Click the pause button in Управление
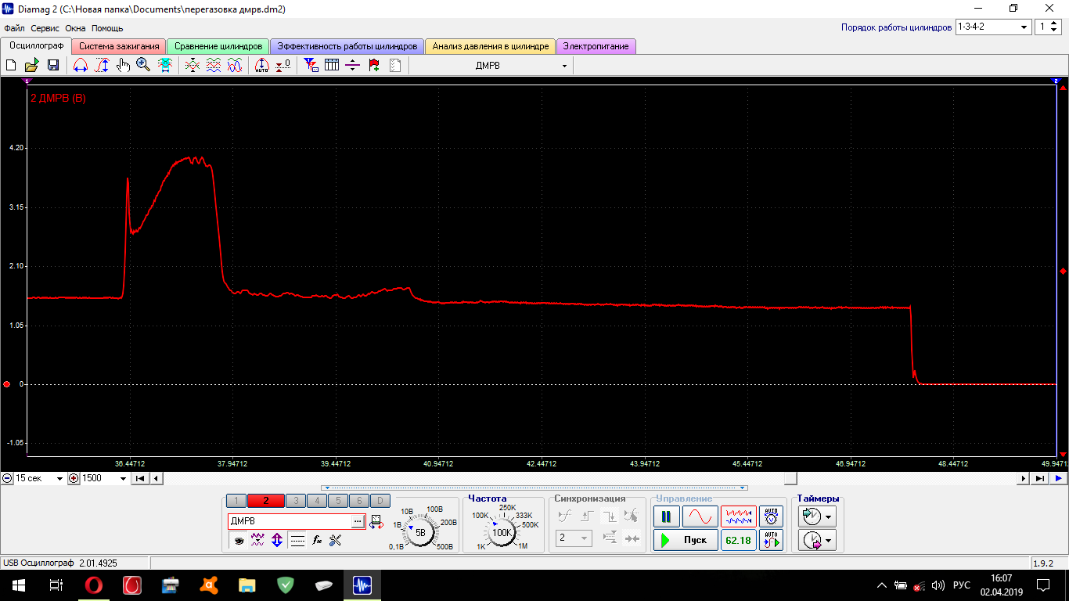This screenshot has width=1069, height=601. 666,516
